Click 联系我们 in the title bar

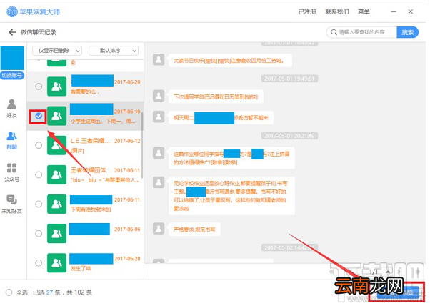coord(336,11)
